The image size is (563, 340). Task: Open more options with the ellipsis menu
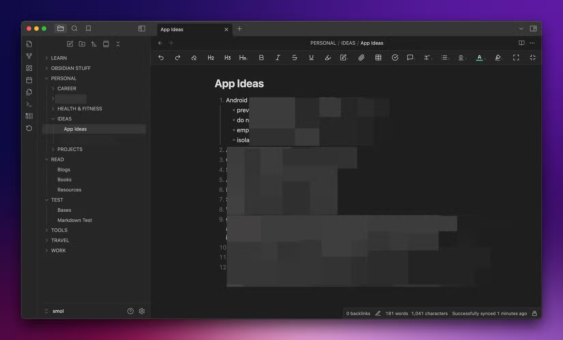pos(532,43)
